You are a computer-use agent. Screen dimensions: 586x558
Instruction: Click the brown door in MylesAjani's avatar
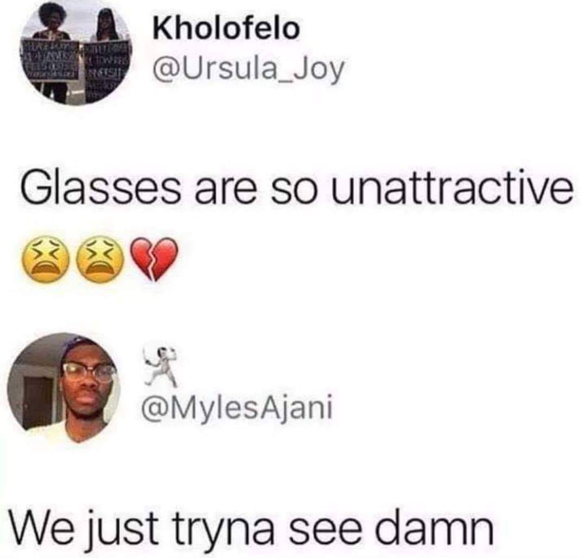(x=37, y=403)
